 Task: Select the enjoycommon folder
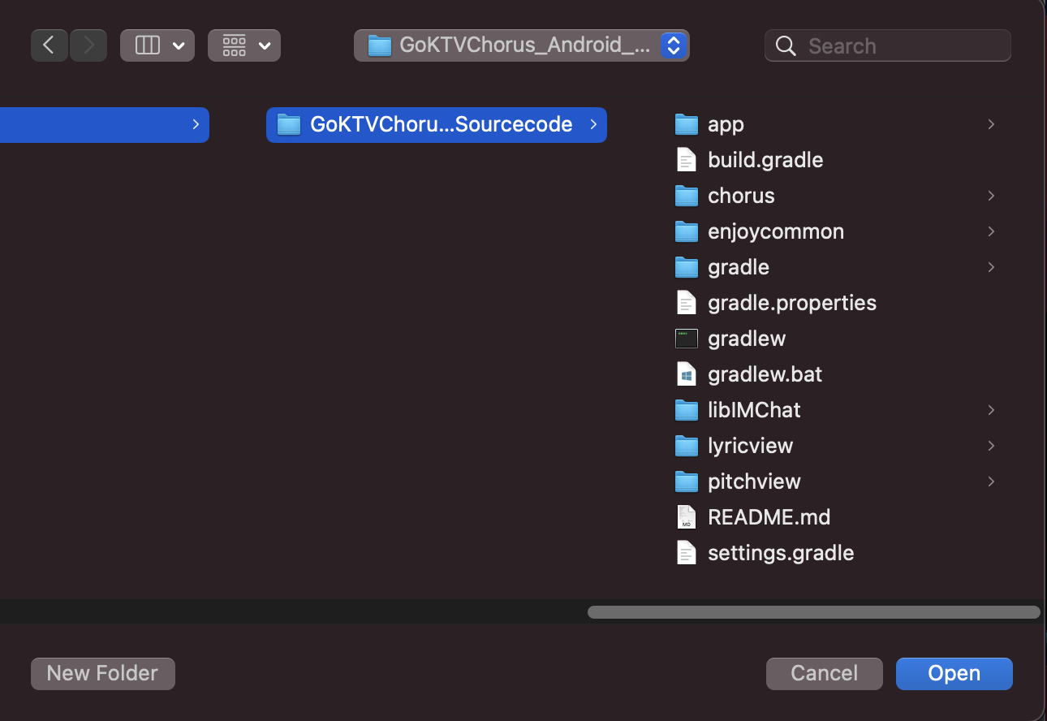775,231
